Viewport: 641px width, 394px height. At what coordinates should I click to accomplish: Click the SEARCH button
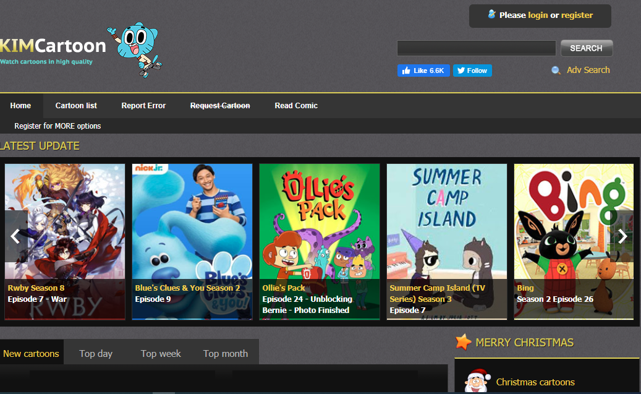[586, 48]
